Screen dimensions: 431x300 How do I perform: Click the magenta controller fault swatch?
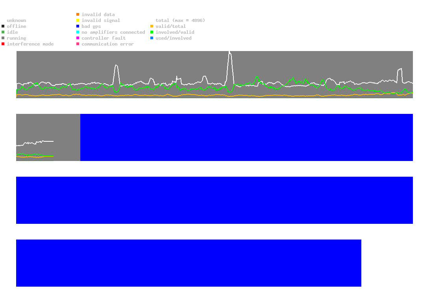tap(78, 38)
